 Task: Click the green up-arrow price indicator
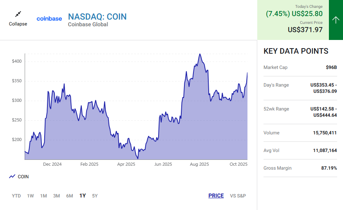point(336,20)
